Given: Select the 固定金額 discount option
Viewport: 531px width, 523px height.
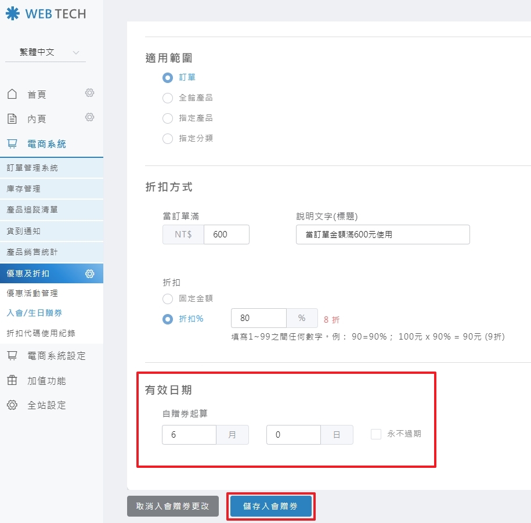Looking at the screenshot, I should tap(167, 298).
